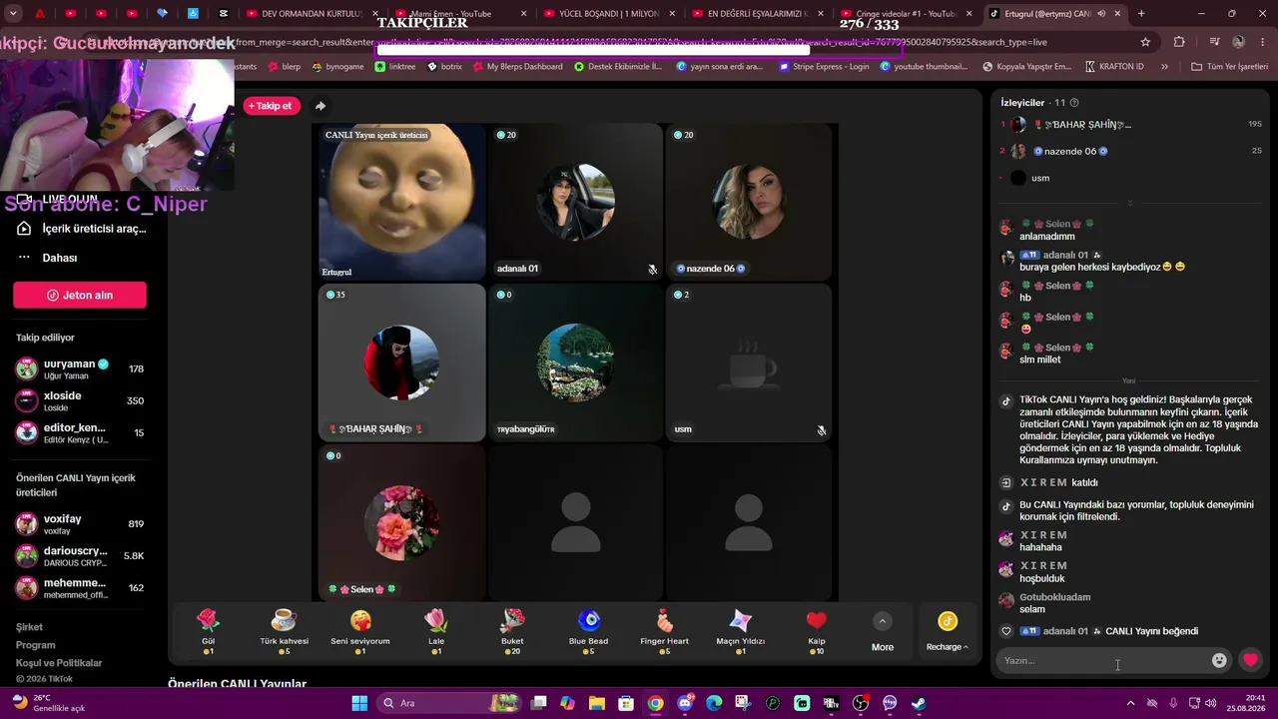This screenshot has height=719, width=1278.
Task: Open uuryaman followed live account
Action: [80, 369]
